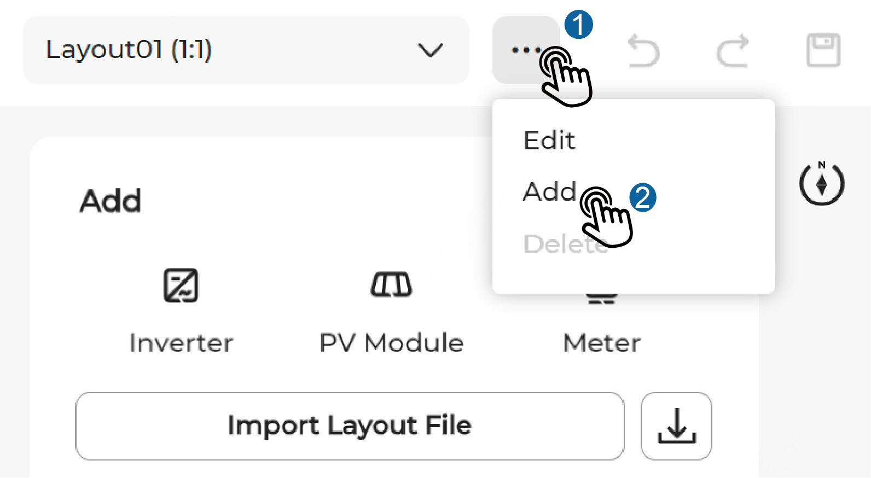Click the Inverter text label
The width and height of the screenshot is (871, 478).
point(181,343)
